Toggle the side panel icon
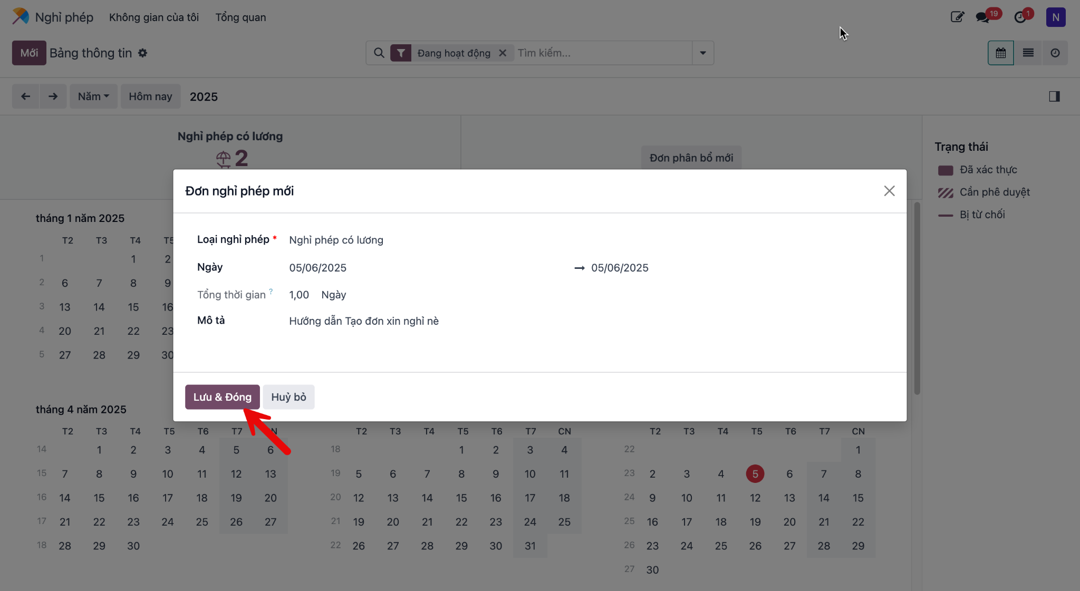This screenshot has height=591, width=1080. click(x=1054, y=96)
